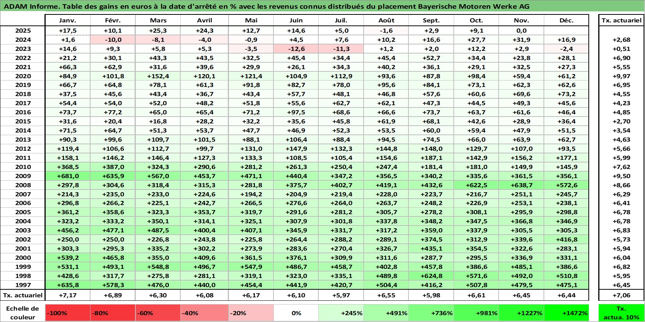Click the 2020 year row label
Viewport: 645px width, 322px height.
click(23, 76)
